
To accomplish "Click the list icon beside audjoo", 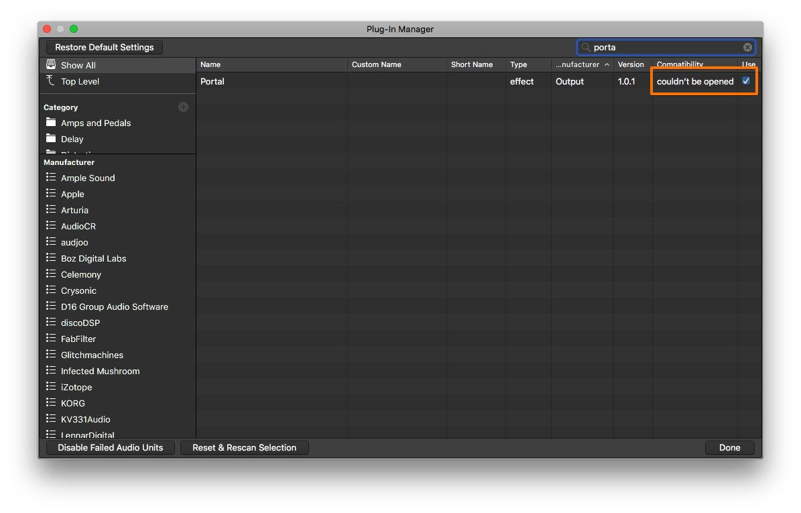I will [x=50, y=241].
